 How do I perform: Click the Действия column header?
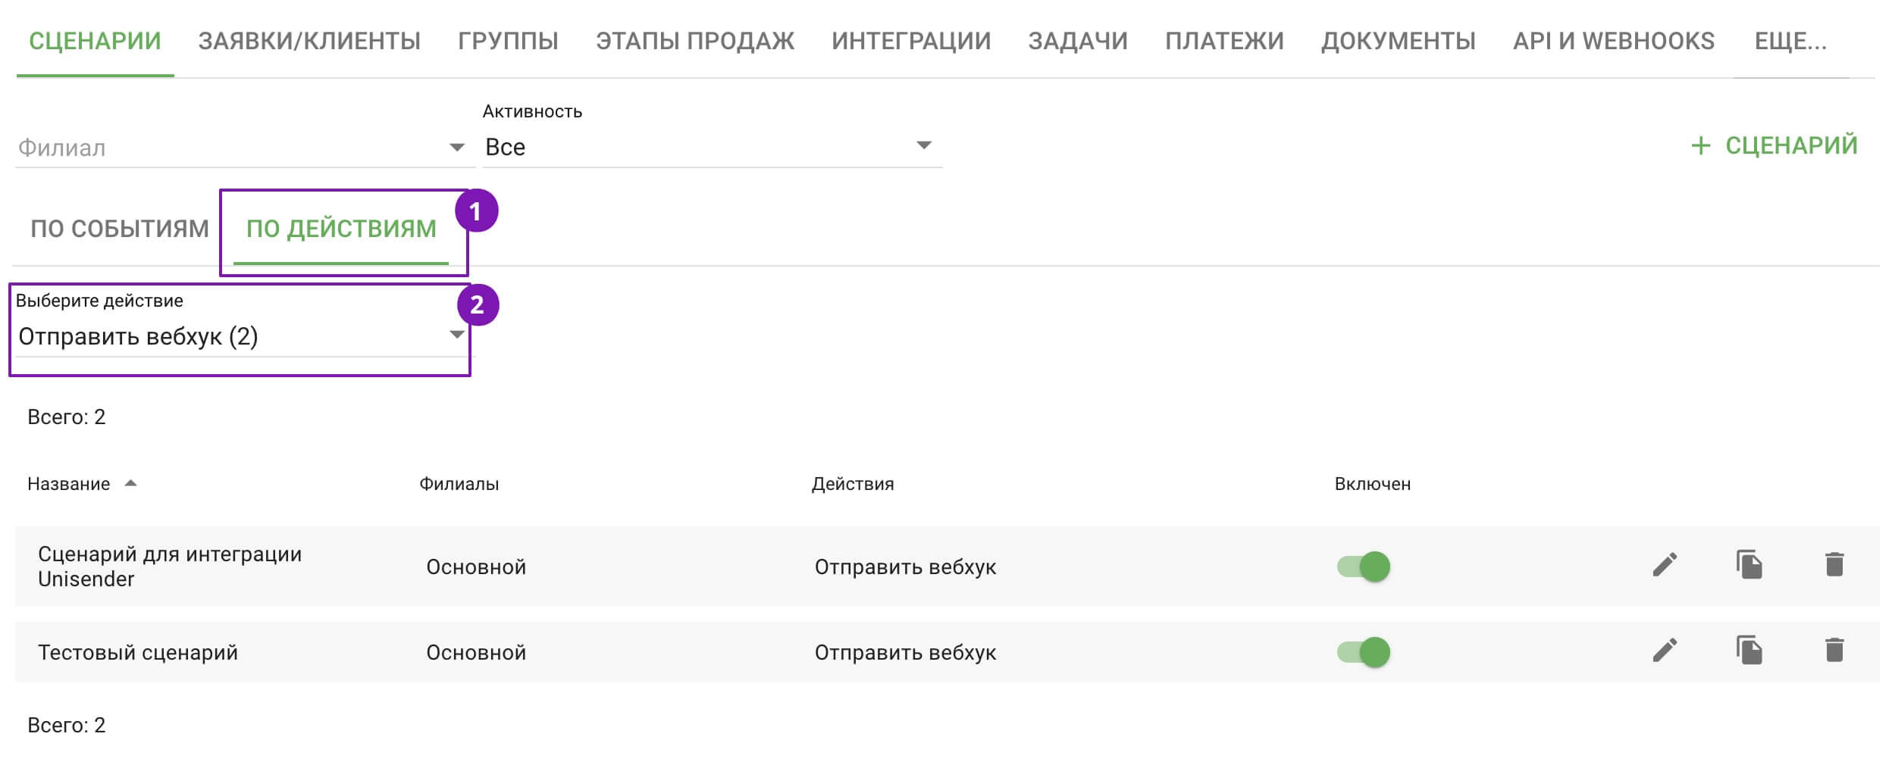[853, 483]
